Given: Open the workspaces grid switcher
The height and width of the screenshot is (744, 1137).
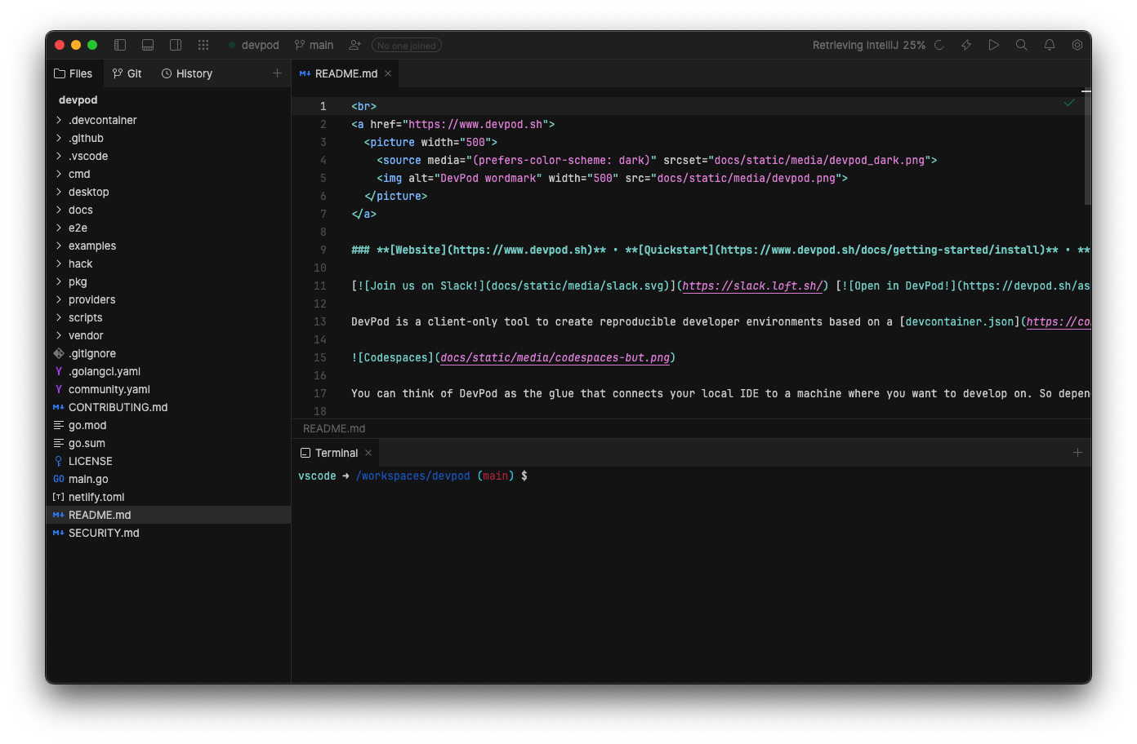Looking at the screenshot, I should [203, 45].
